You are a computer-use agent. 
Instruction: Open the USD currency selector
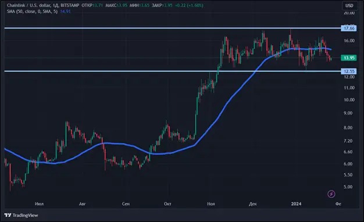click(x=349, y=6)
